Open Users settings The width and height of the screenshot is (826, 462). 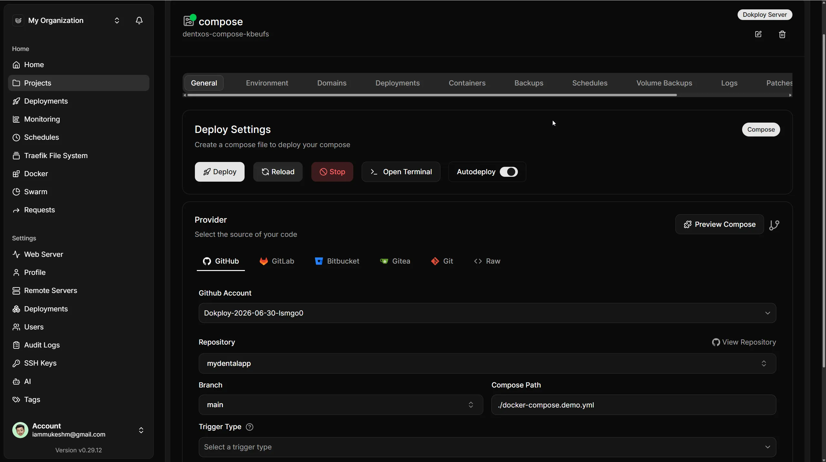coord(79,327)
